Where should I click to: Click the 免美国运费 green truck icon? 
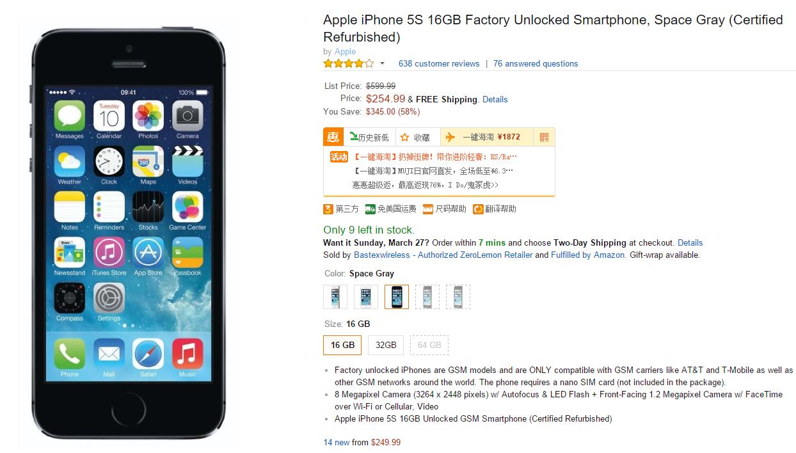pos(370,209)
